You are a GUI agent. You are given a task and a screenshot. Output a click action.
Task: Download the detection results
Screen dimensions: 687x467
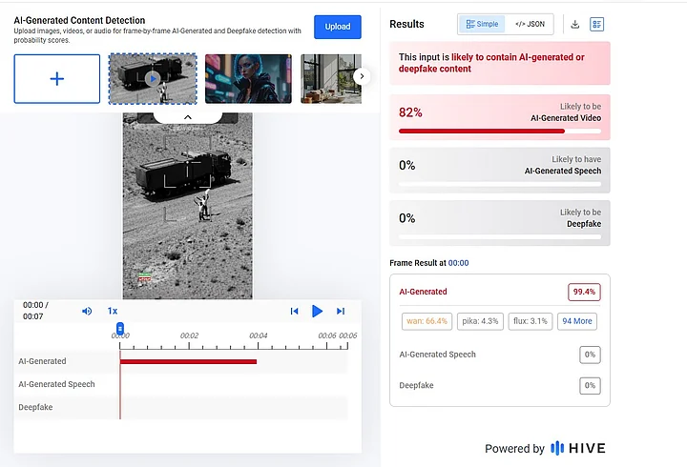click(575, 24)
